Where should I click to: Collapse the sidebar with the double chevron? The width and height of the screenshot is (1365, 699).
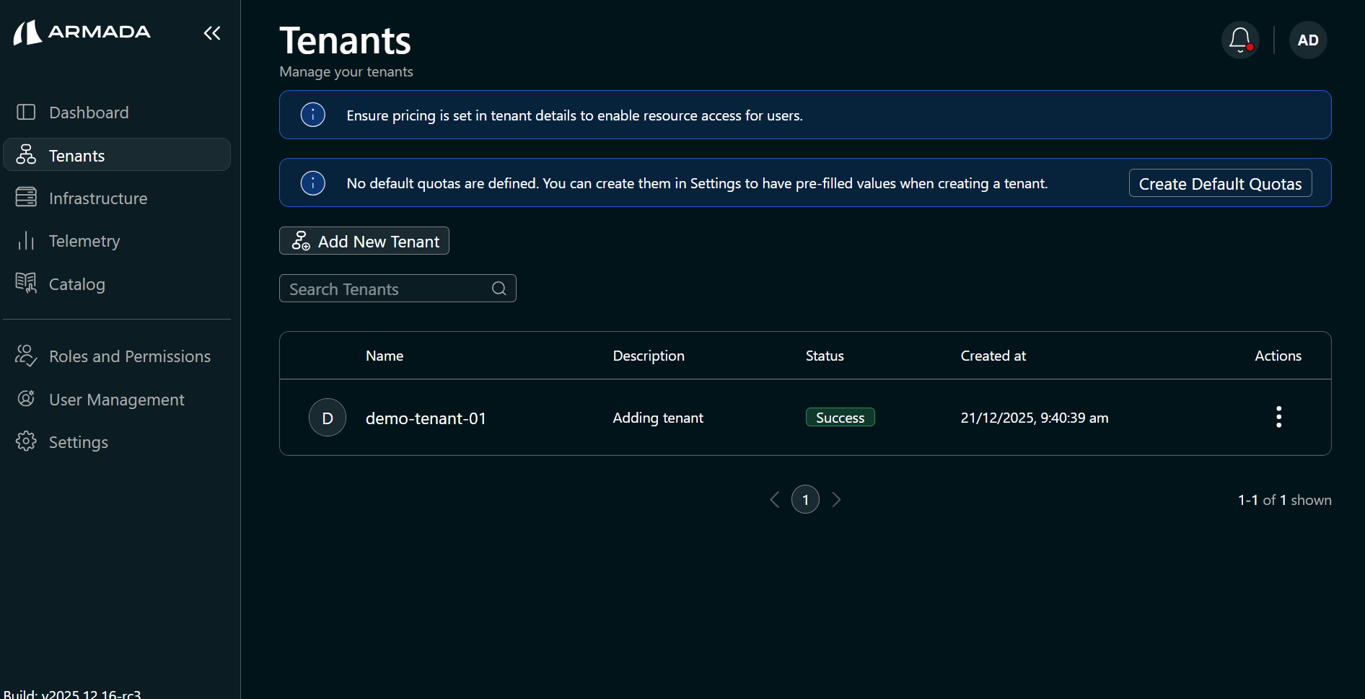point(211,33)
